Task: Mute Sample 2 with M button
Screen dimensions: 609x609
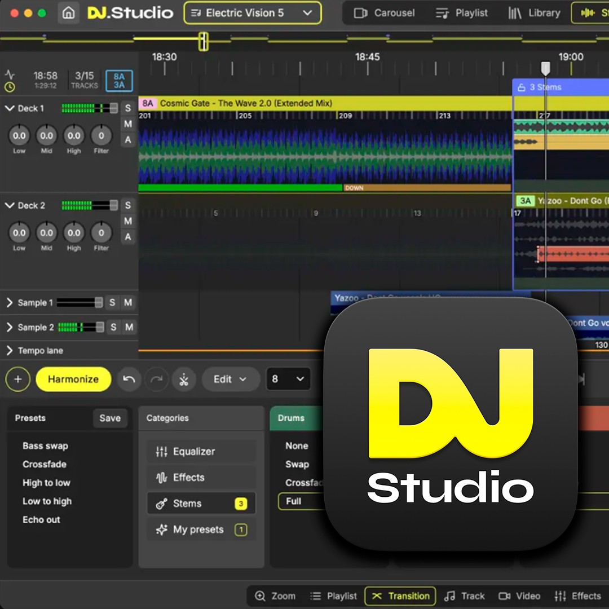Action: pos(129,327)
